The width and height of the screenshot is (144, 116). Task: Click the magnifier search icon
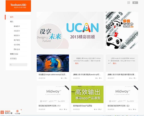pyautogui.click(x=11, y=65)
